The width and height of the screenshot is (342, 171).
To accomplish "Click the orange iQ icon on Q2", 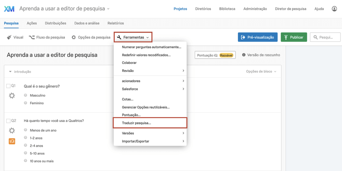I will click(12, 141).
